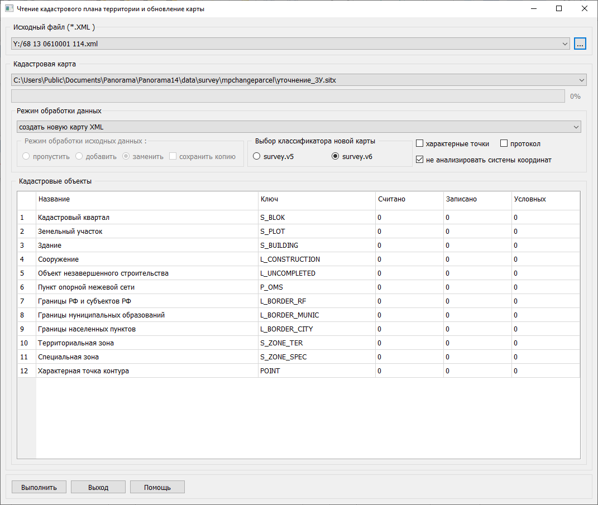Click the data processing progress bar
Screen dimensions: 598x505
[288, 96]
